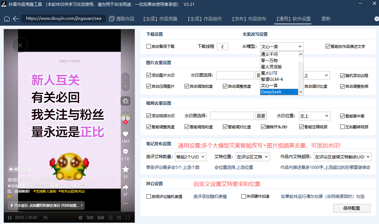379x224 pixels.
Task: Toggle the playlist lines icon in the player
Action: (x=110, y=218)
